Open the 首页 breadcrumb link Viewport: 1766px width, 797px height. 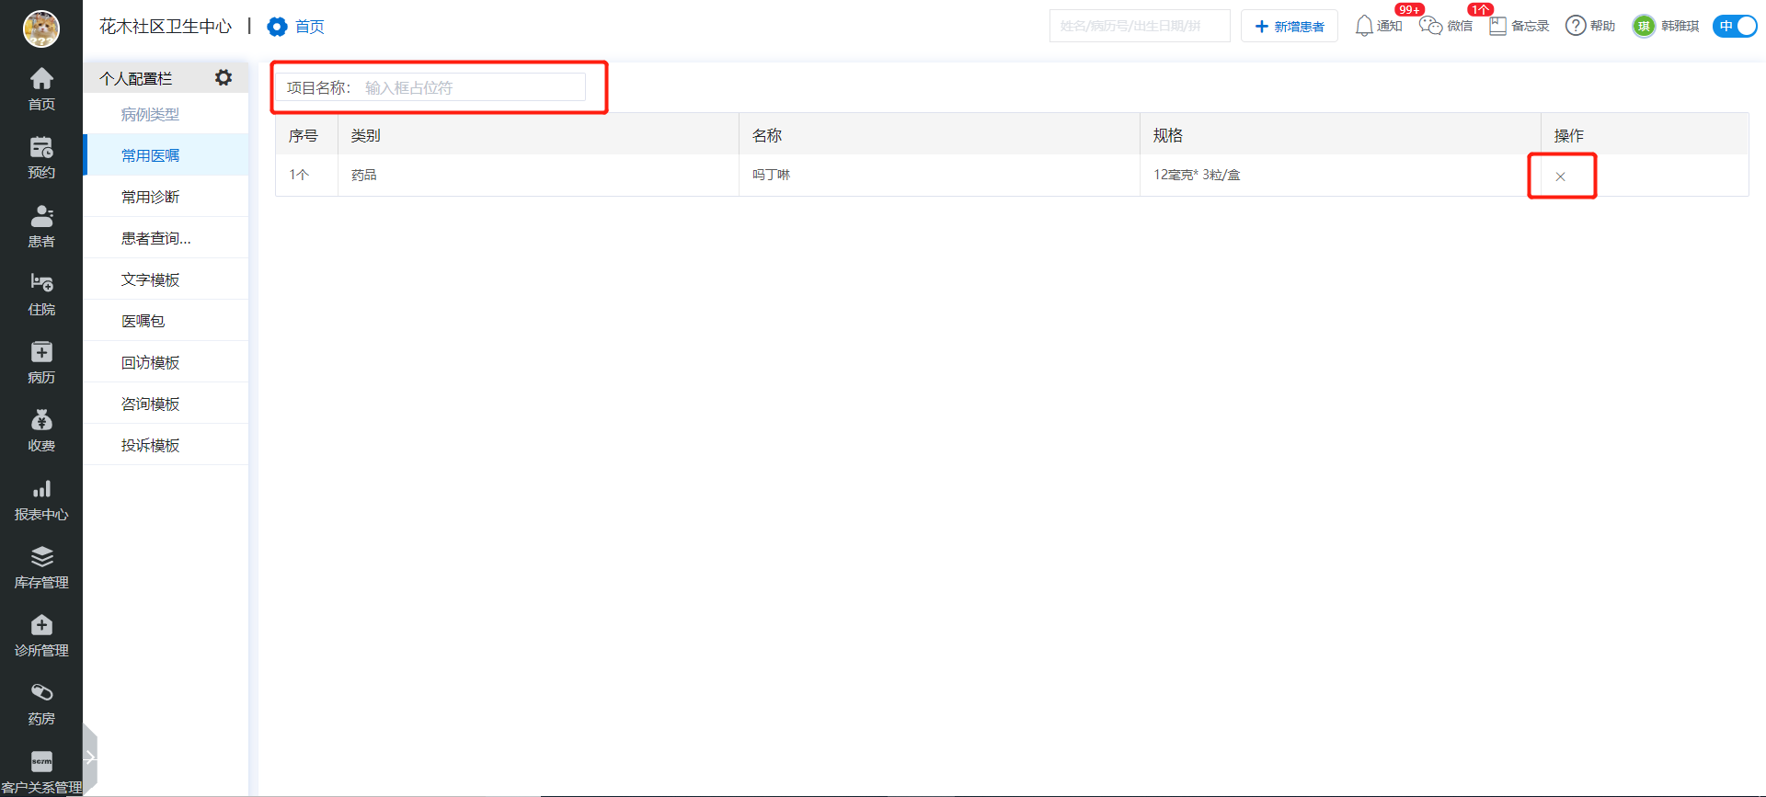(309, 27)
